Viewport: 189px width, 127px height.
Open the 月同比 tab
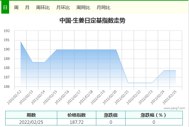pyautogui.click(x=103, y=7)
